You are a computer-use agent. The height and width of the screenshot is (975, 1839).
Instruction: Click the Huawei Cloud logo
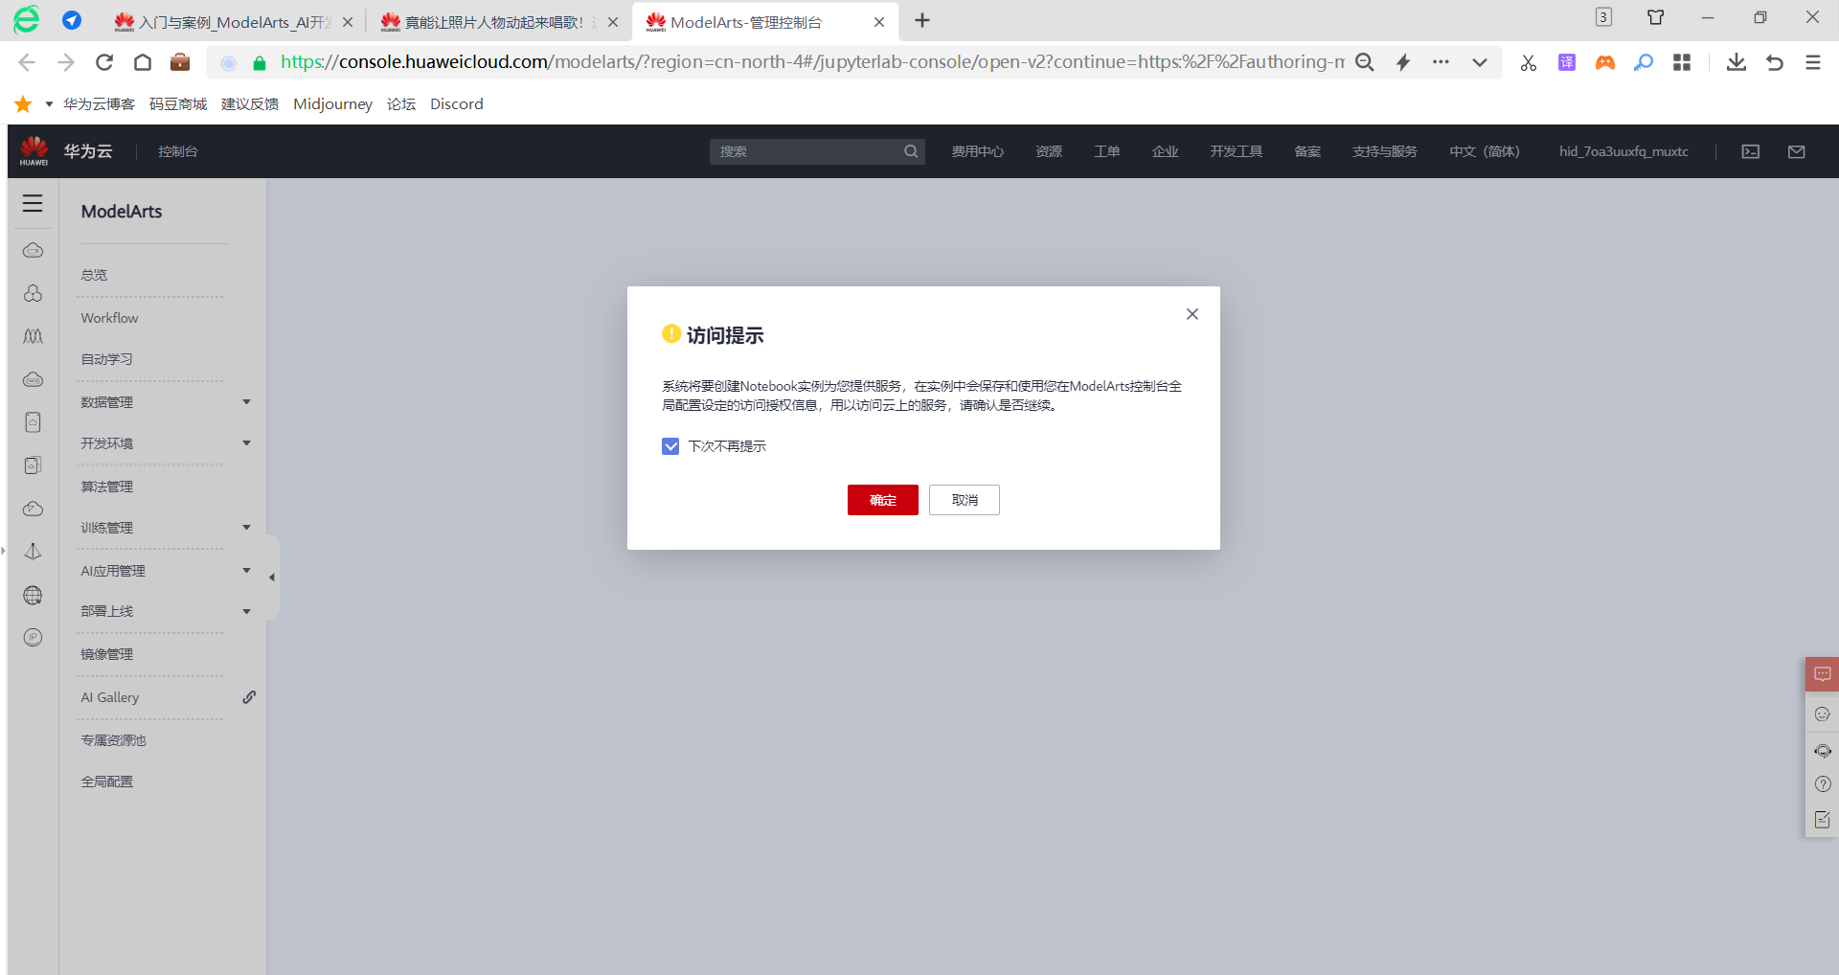pos(34,150)
